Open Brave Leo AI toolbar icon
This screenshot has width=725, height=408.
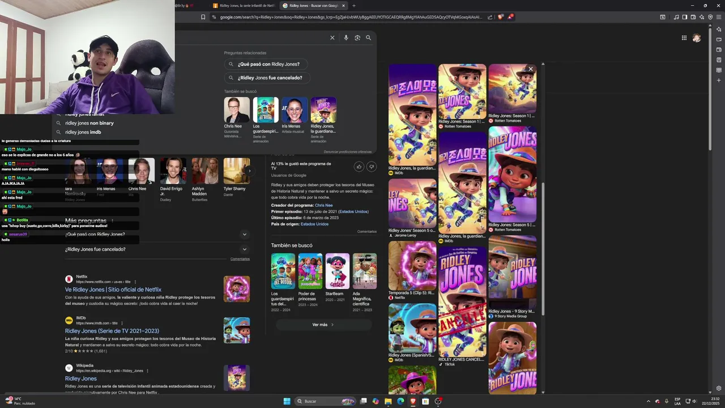(x=702, y=17)
